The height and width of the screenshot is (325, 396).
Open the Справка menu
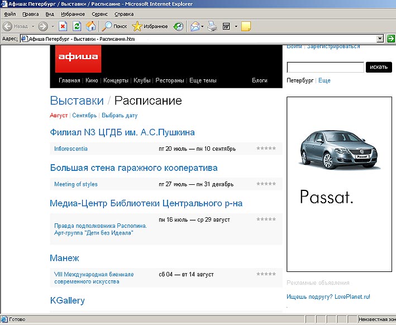pos(124,14)
